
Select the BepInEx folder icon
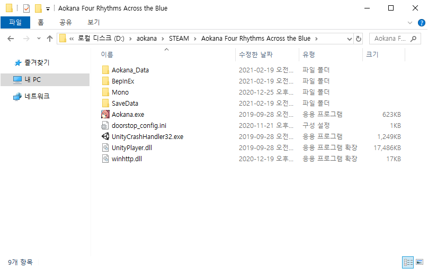point(105,81)
